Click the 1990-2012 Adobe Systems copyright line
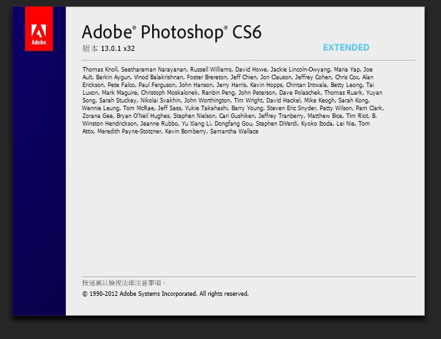 coord(165,294)
